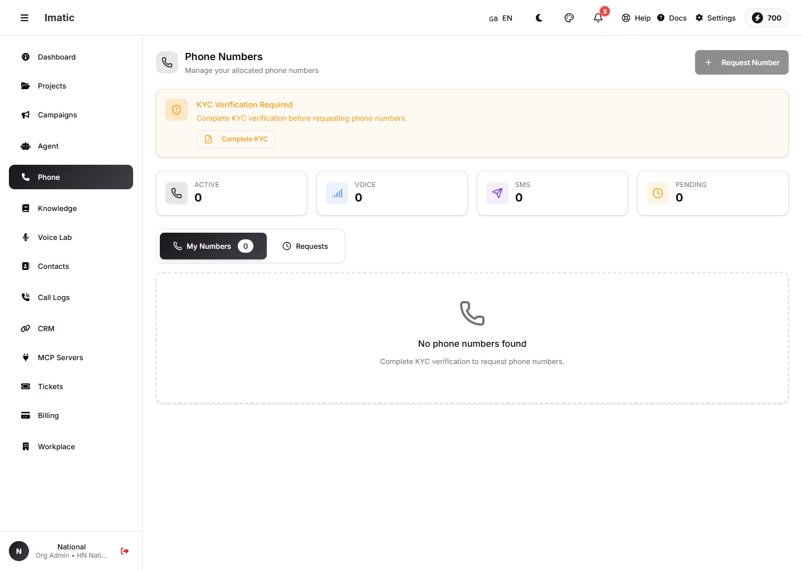Click the Campaigns megaphone icon
This screenshot has width=802, height=570.
click(x=26, y=115)
